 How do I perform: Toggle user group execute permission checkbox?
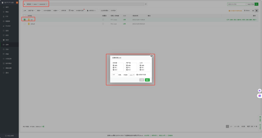tap(127, 70)
